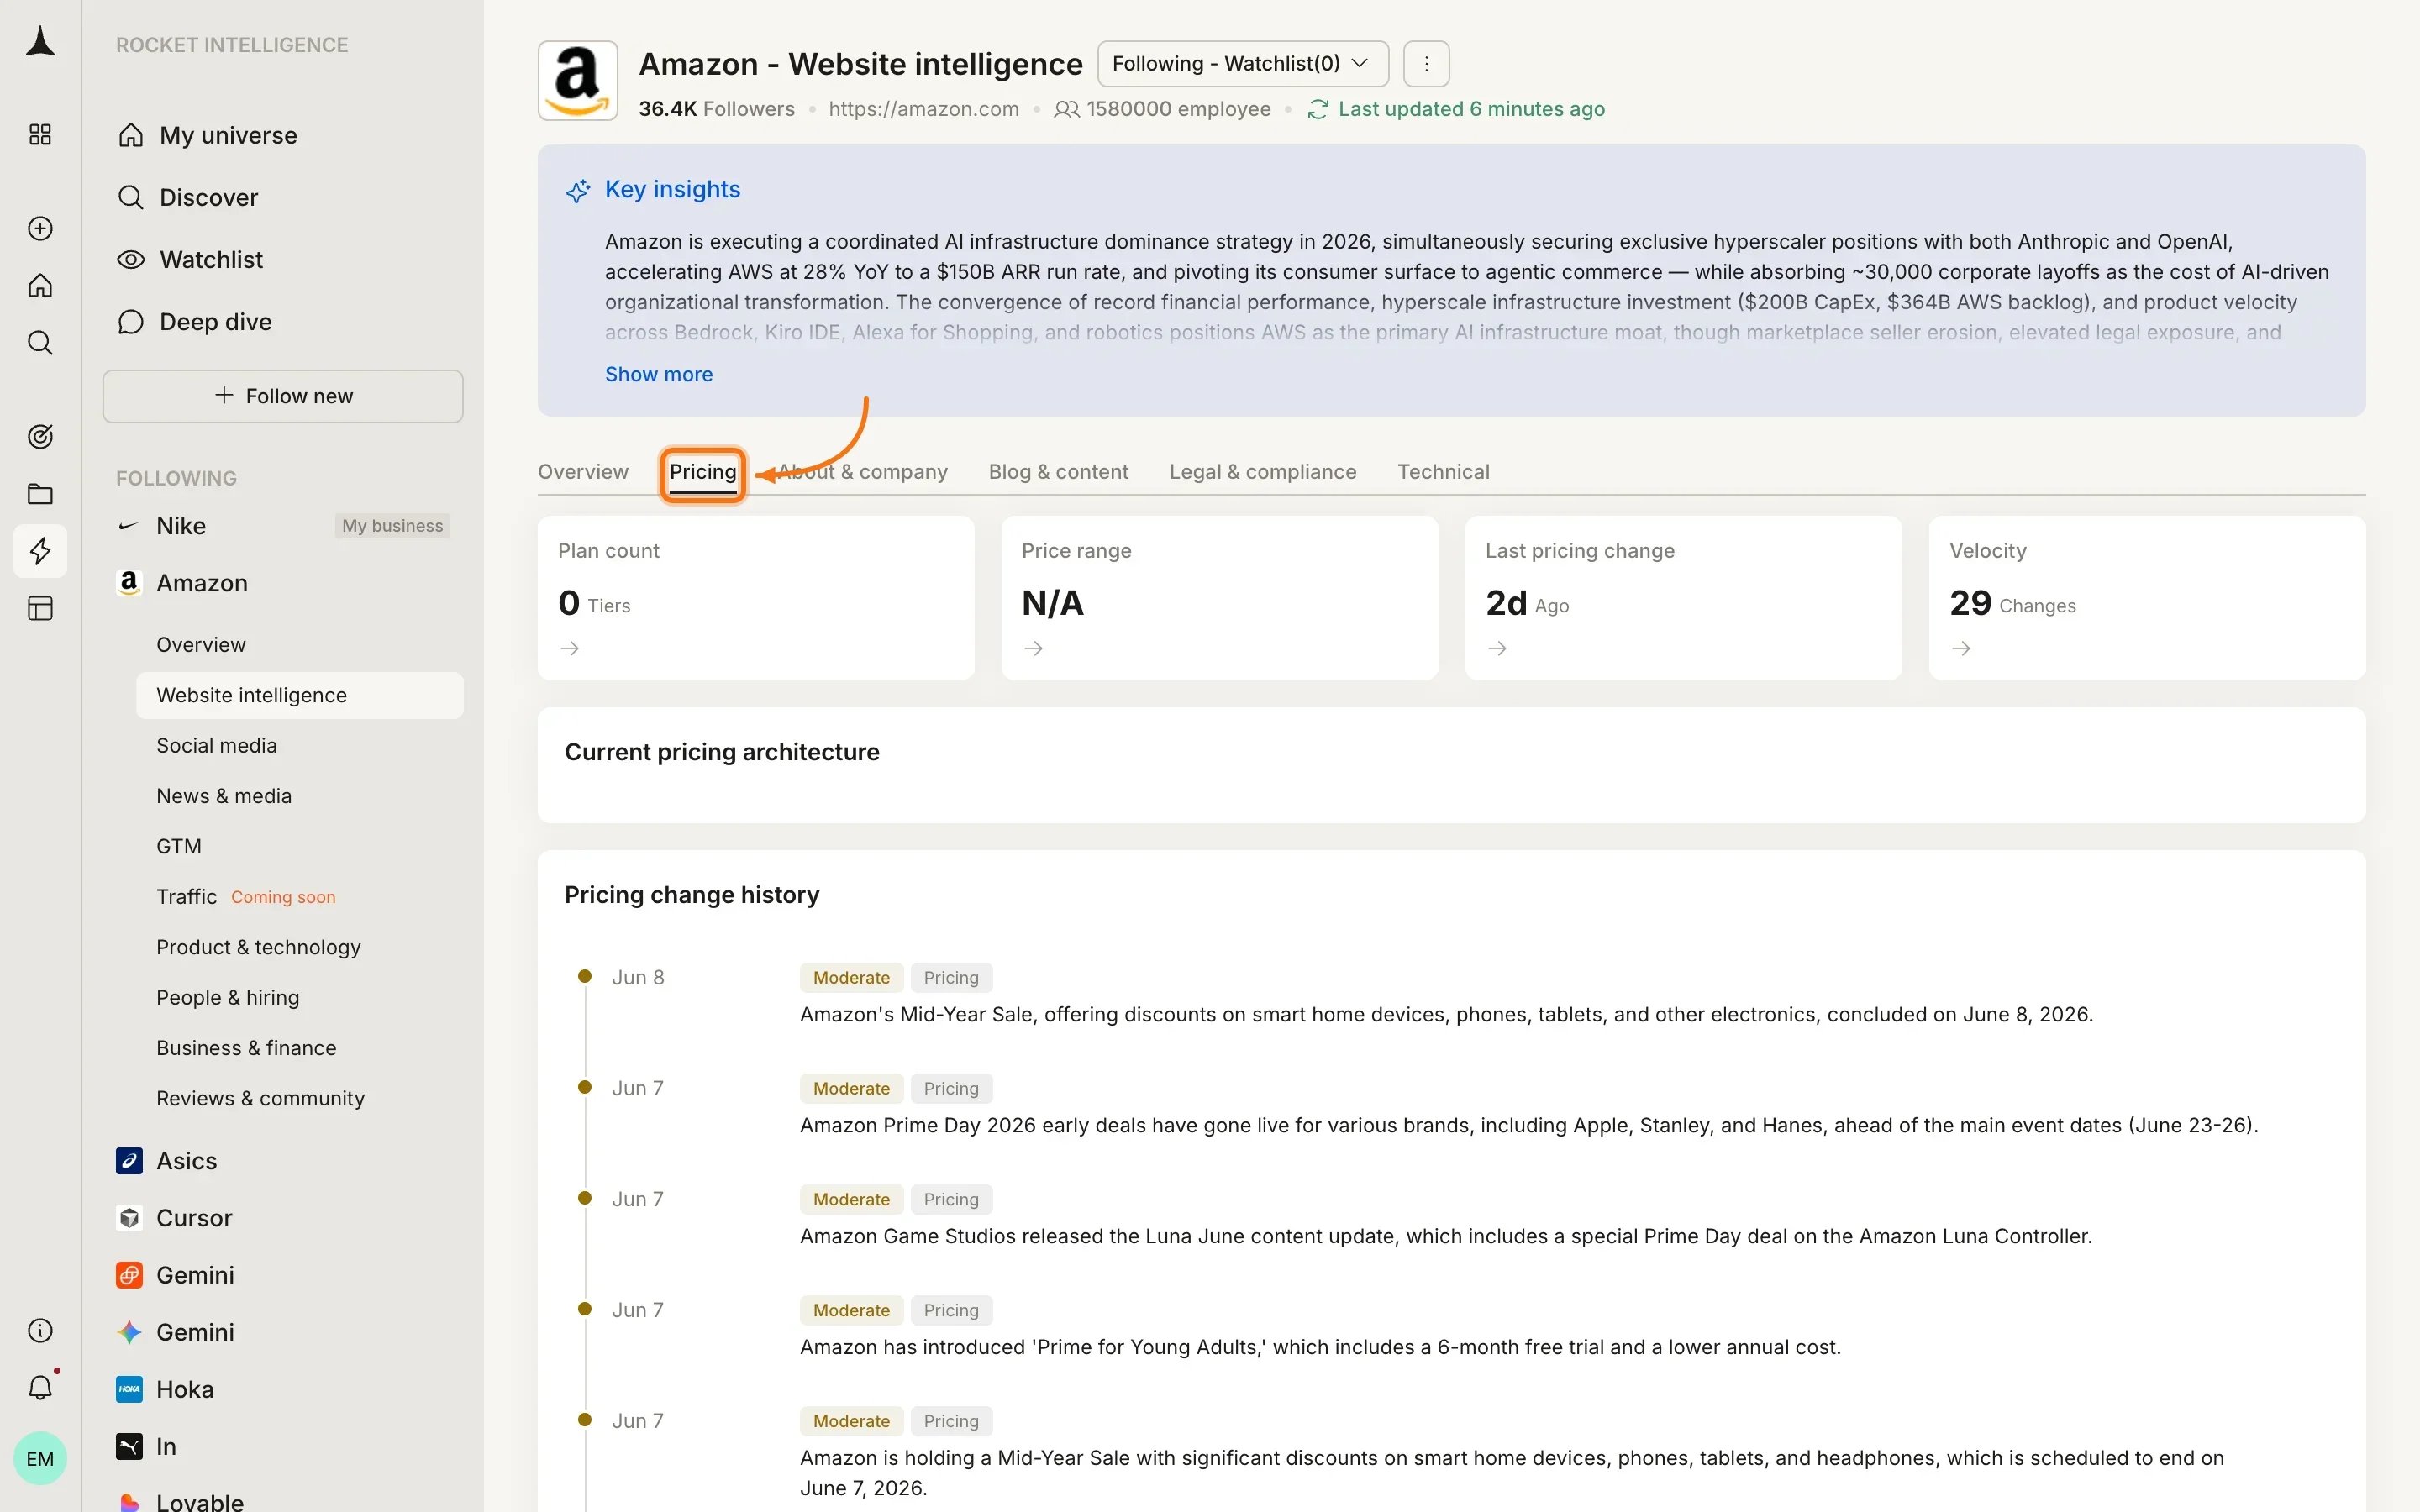Open notifications bell icon
This screenshot has width=2420, height=1512.
tap(40, 1388)
